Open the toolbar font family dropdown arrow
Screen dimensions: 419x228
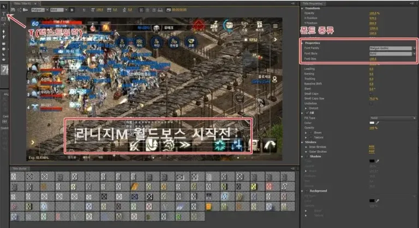click(x=47, y=10)
